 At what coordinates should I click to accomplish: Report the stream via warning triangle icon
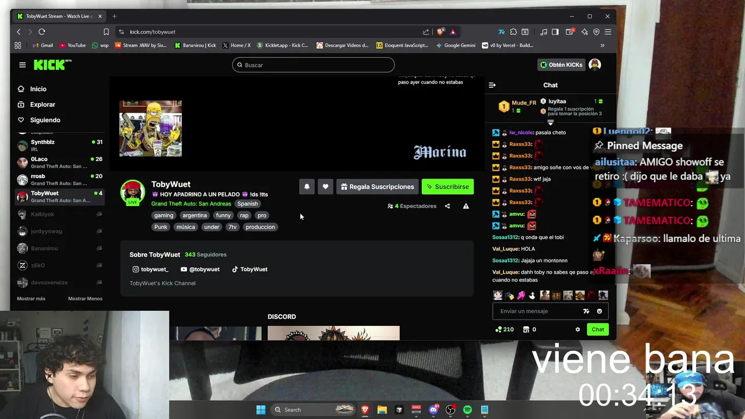click(x=466, y=206)
